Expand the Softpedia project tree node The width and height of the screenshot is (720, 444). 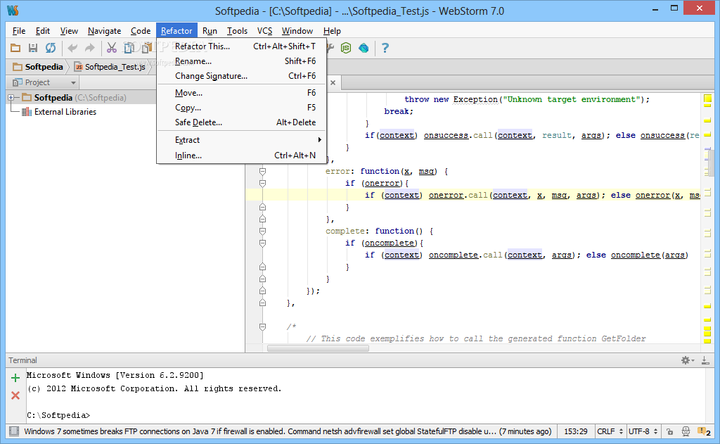pos(11,97)
